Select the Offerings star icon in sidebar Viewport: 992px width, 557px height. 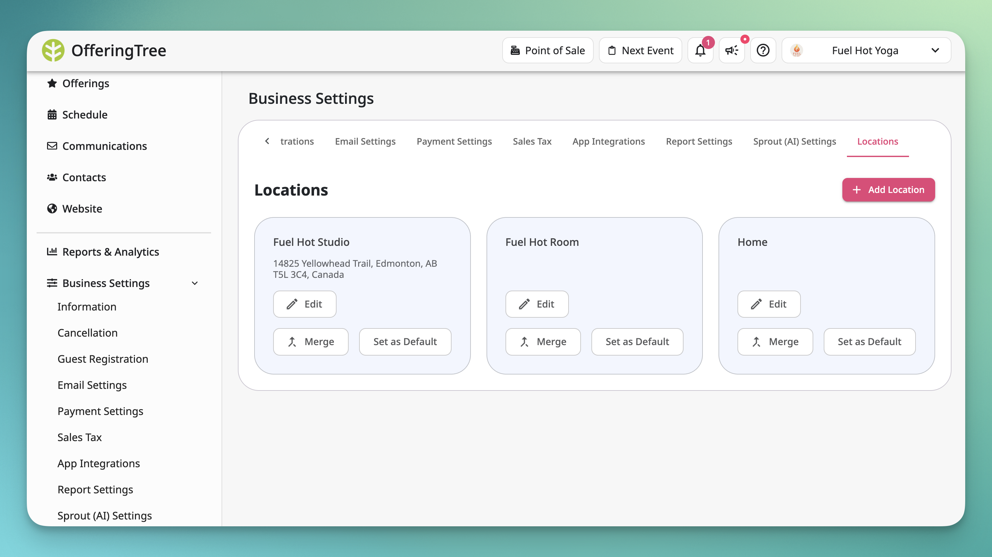coord(53,83)
